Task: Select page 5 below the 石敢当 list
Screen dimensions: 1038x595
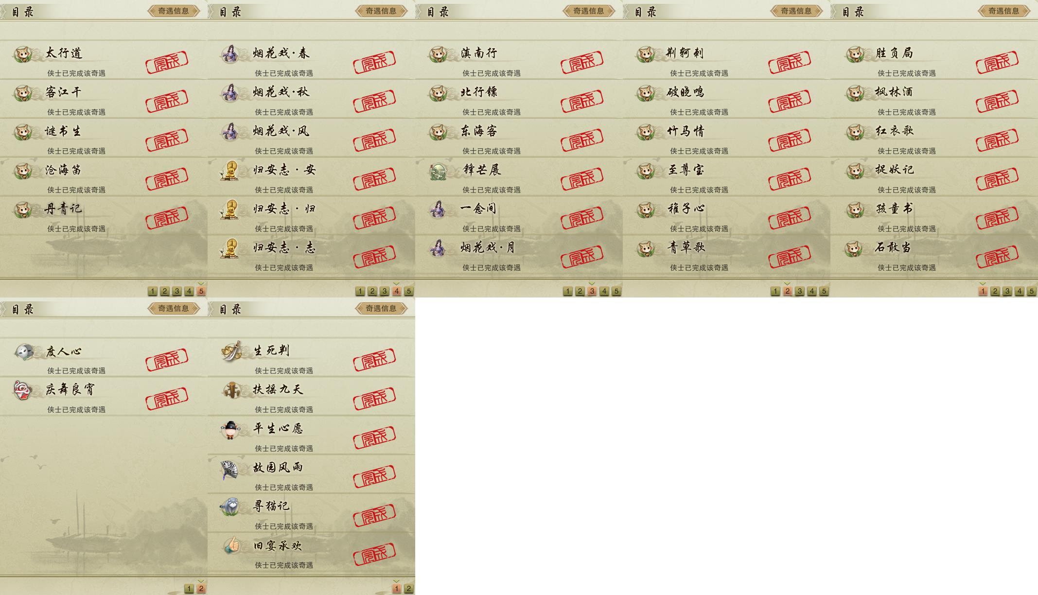Action: coord(1032,291)
